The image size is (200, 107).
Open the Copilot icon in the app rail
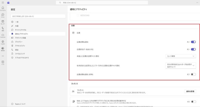pos(3,42)
